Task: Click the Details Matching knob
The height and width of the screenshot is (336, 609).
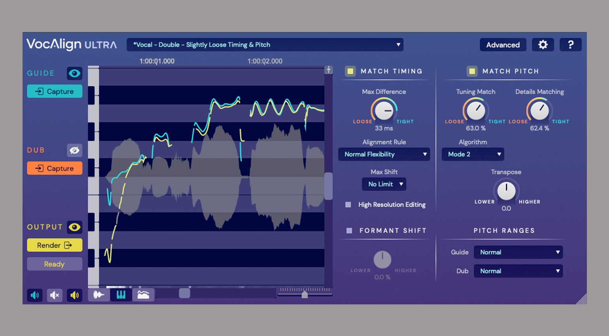Action: coord(539,110)
